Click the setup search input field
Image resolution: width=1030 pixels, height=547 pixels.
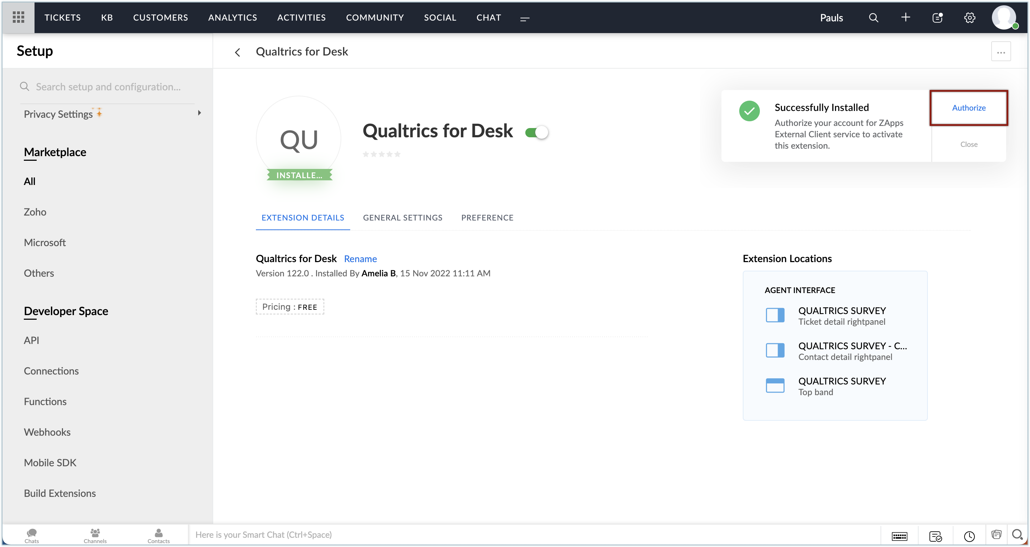point(108,87)
